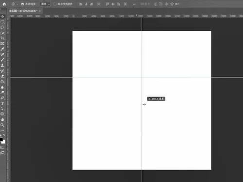Choose the Horizontal Type tool

2,103
